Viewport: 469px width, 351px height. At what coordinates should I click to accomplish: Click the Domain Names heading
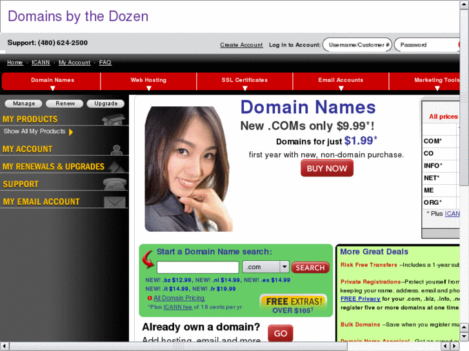(x=308, y=107)
